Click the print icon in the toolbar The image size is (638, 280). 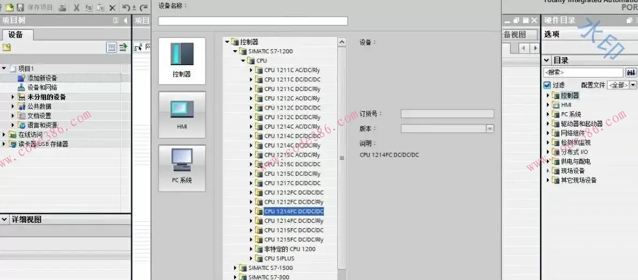62,7
